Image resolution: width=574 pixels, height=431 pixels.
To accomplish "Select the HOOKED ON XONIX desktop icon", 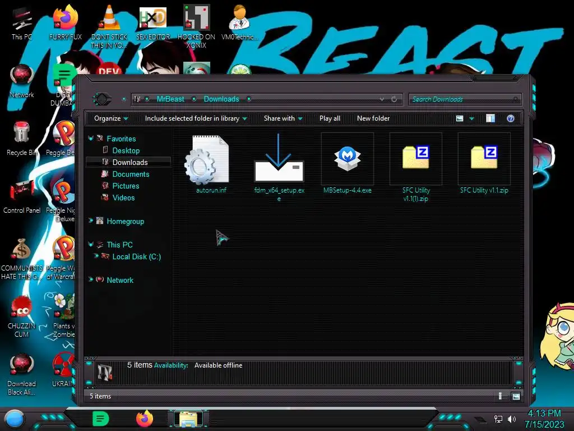I will click(197, 26).
